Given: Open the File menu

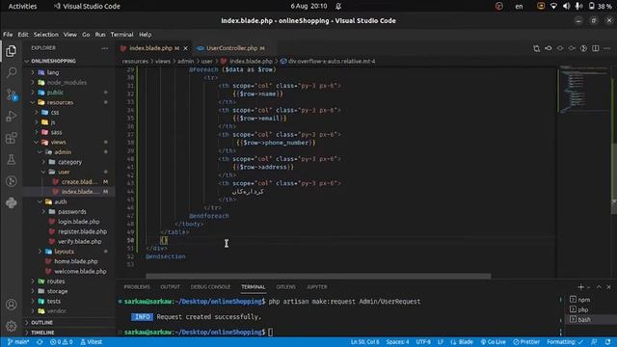Looking at the screenshot, I should (8, 35).
